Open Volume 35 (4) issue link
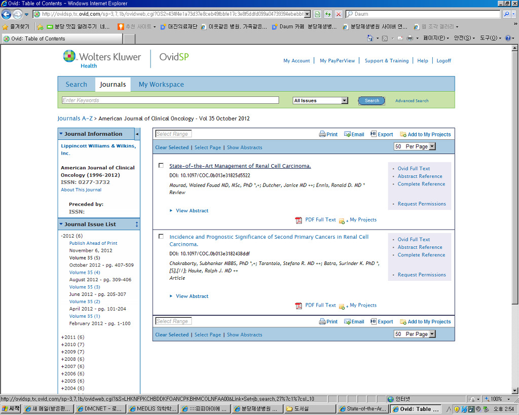This screenshot has height=415, width=519. click(85, 273)
